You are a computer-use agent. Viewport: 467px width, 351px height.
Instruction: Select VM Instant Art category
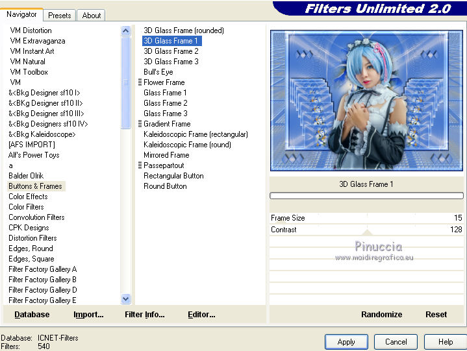(x=32, y=51)
